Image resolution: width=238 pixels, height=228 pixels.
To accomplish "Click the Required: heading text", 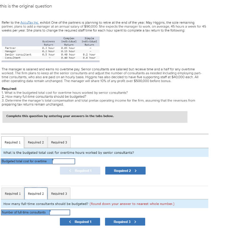I will [9, 89].
